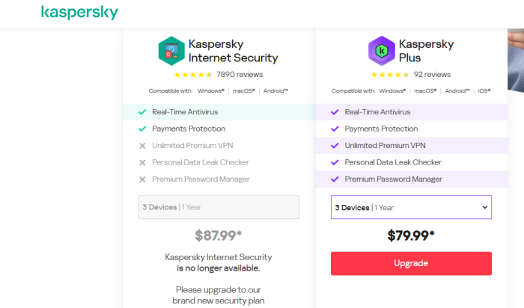Click Unlimited Premium VPN checkmark under Kaspersky Plus

[335, 145]
